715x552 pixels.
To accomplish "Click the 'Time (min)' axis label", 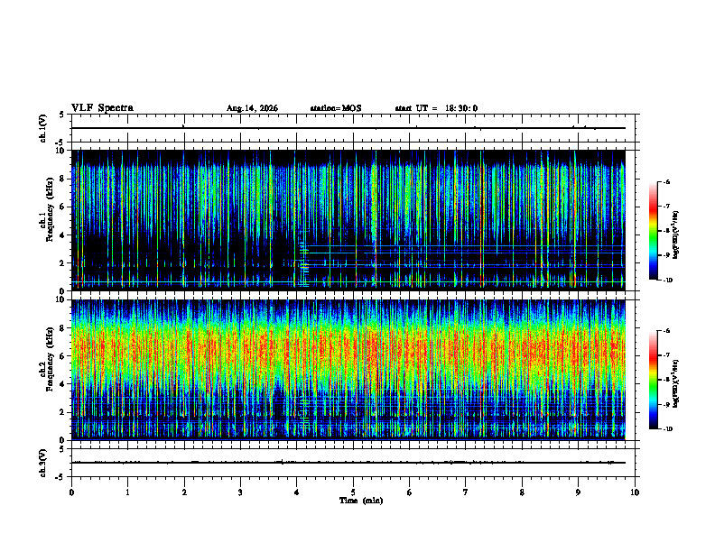I will pyautogui.click(x=361, y=501).
